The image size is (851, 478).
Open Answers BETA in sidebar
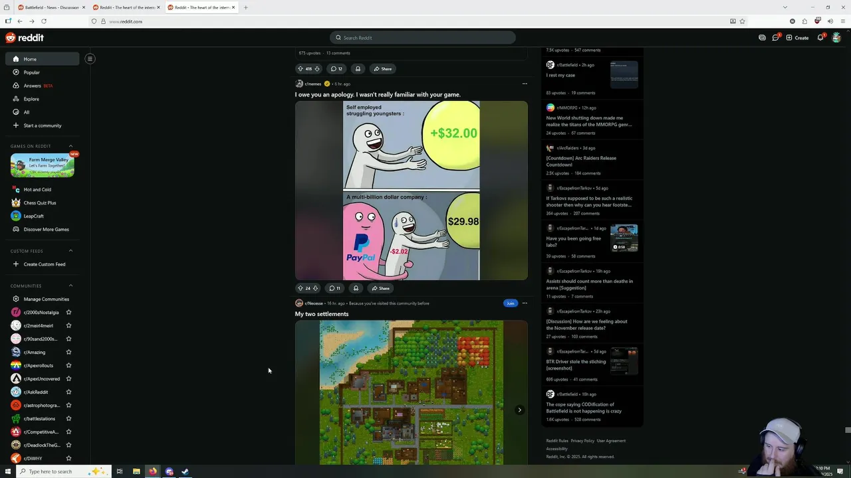[x=43, y=86]
